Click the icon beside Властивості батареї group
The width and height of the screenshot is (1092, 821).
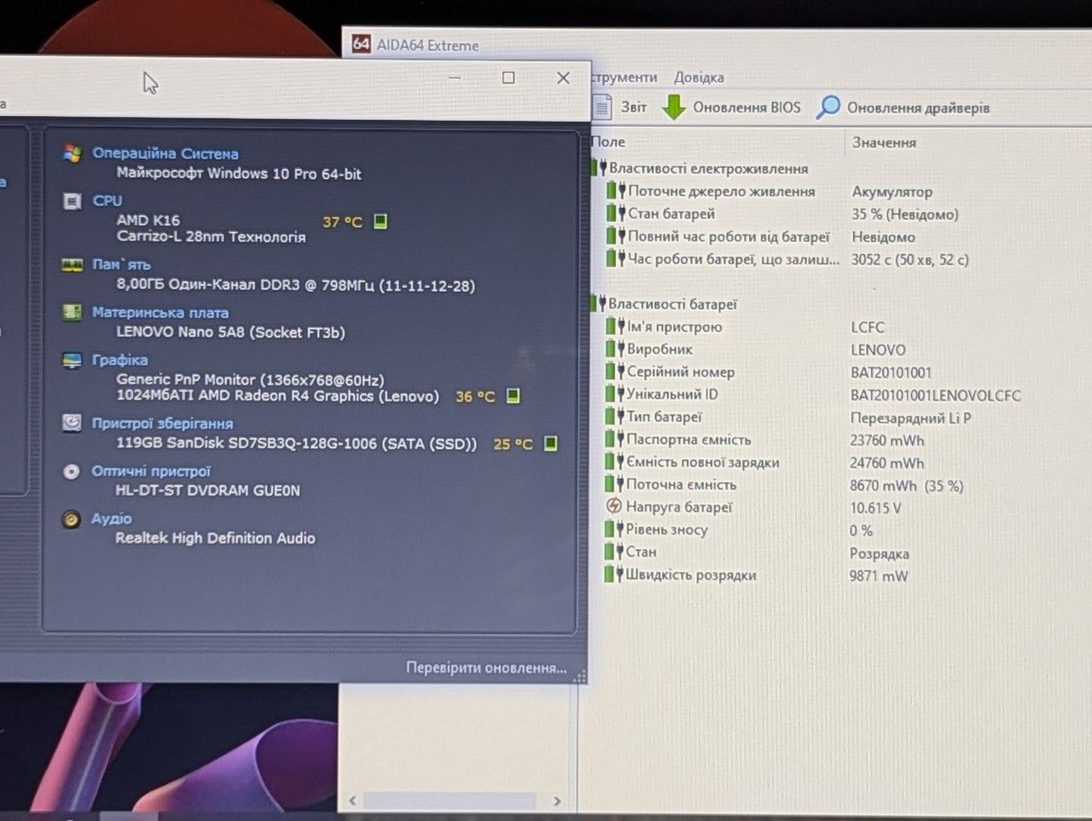tap(598, 304)
